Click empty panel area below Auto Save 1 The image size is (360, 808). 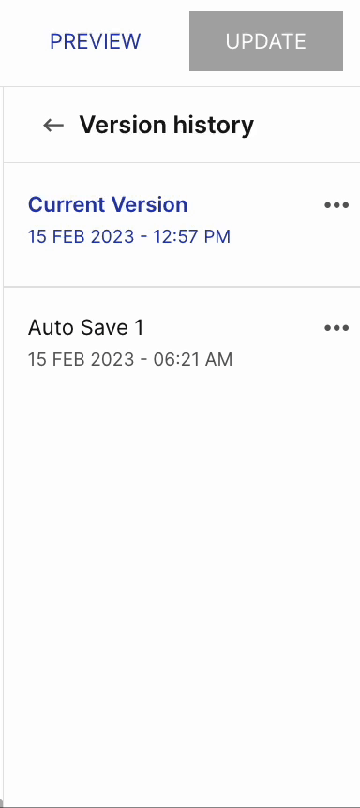[182, 567]
